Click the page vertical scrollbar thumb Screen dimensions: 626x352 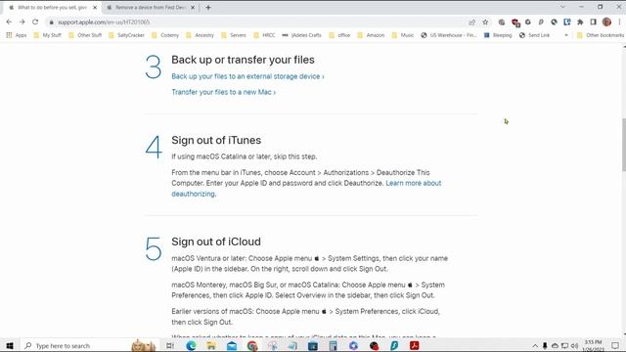[x=623, y=145]
